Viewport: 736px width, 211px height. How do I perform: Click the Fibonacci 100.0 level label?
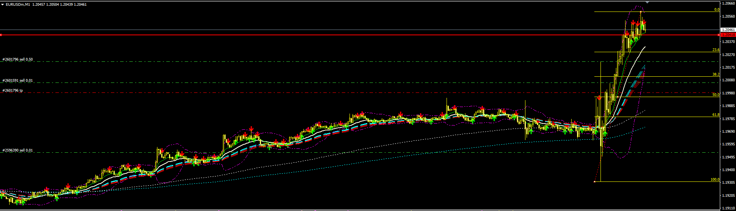pyautogui.click(x=715, y=180)
